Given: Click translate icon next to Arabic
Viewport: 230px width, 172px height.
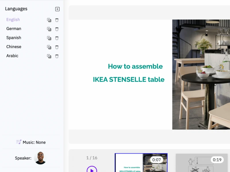Looking at the screenshot, I should (x=49, y=56).
